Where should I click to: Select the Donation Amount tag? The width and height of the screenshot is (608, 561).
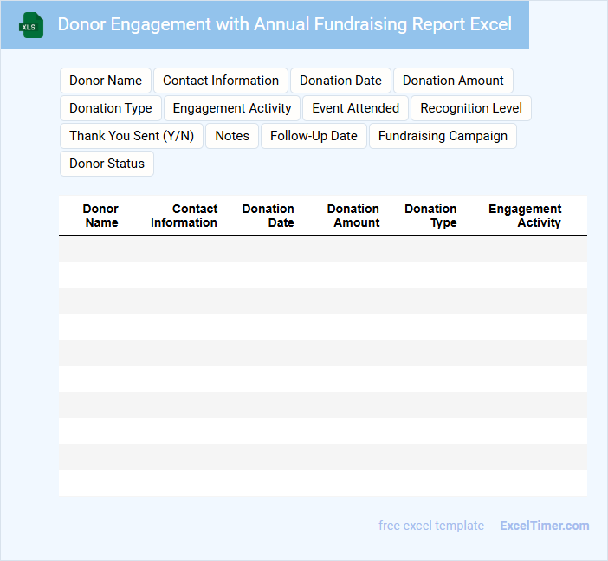coord(453,81)
